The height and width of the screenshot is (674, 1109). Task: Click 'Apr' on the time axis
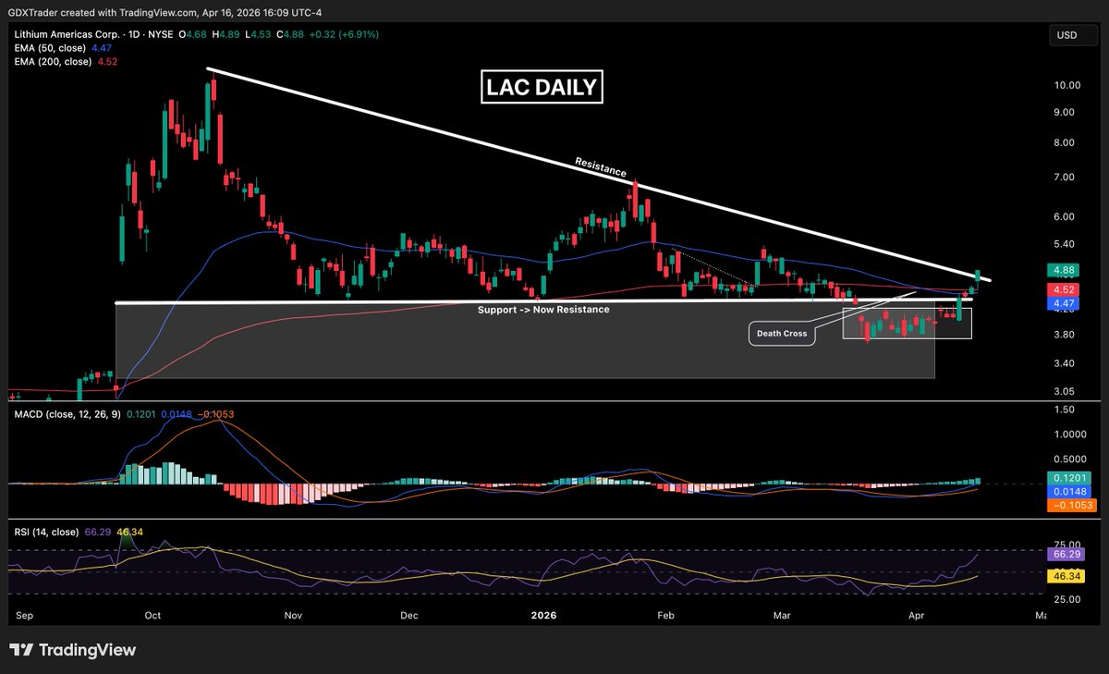916,614
